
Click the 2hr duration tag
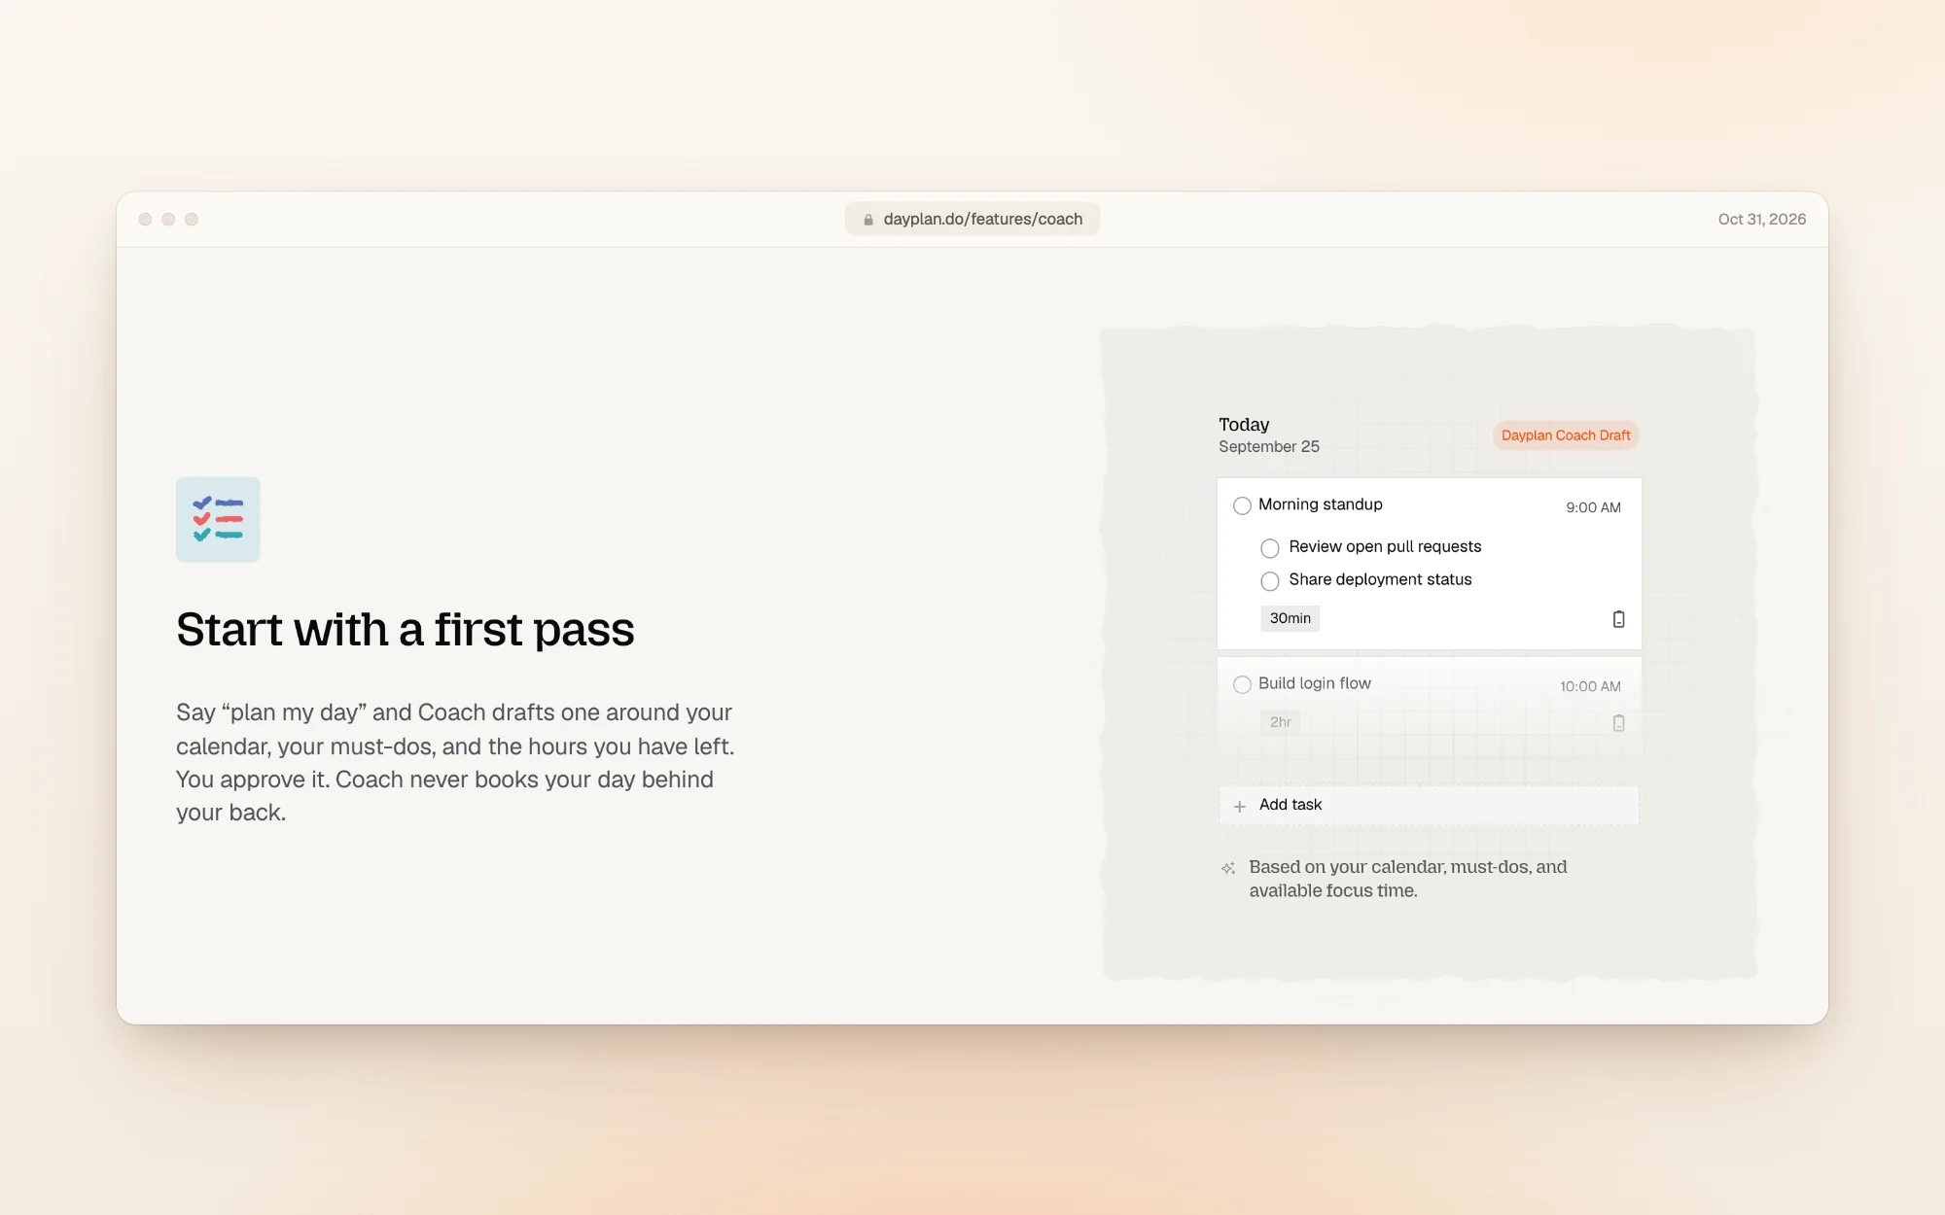click(1281, 722)
